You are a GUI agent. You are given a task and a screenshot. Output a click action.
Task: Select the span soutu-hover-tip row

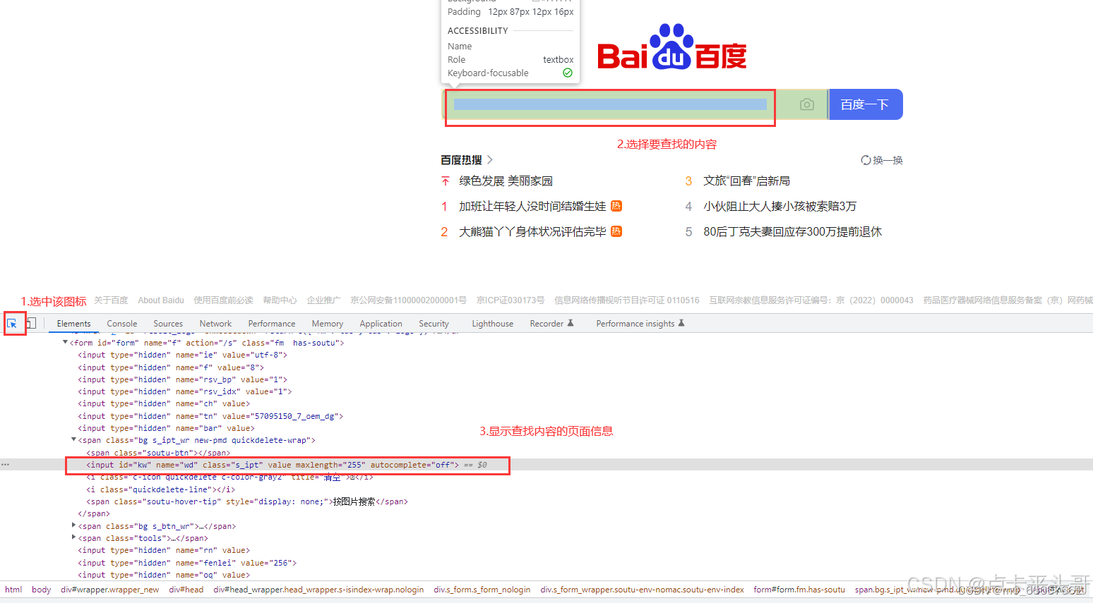click(x=247, y=501)
